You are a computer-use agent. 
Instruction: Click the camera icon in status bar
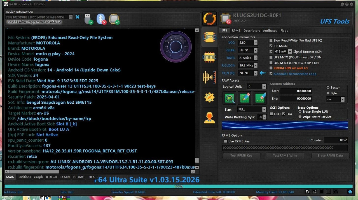336,192
